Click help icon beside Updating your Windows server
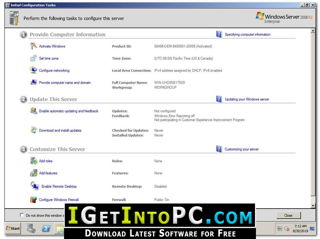 pos(219,99)
